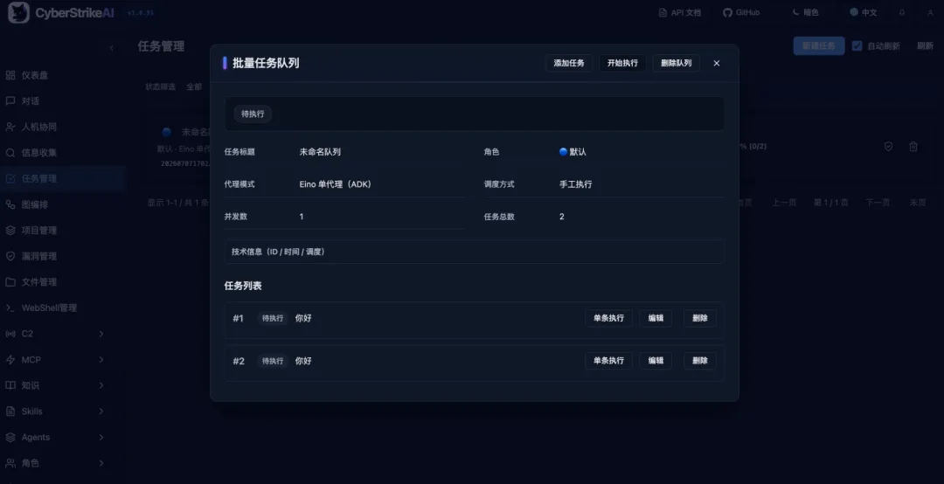
Task: Click 你好 text in task #1 row
Action: tap(303, 318)
